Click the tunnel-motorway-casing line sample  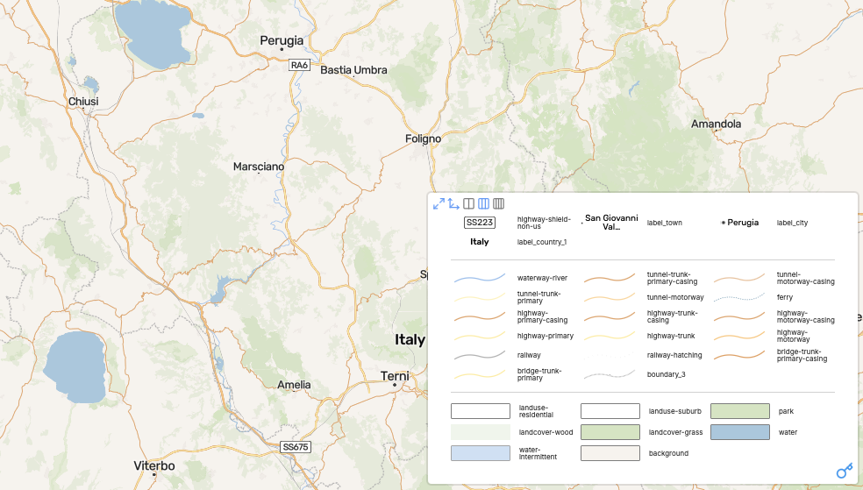click(x=739, y=278)
